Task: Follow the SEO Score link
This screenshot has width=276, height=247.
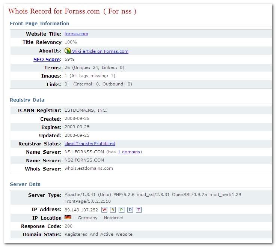Action: point(47,59)
